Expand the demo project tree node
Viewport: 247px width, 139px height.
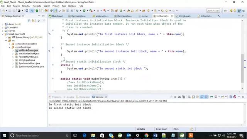pos(3,24)
